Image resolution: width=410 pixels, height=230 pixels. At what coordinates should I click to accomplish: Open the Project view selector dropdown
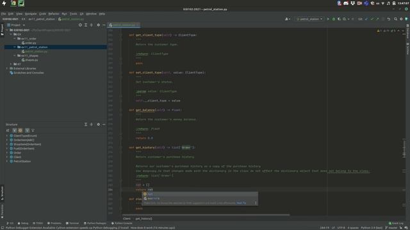16,25
